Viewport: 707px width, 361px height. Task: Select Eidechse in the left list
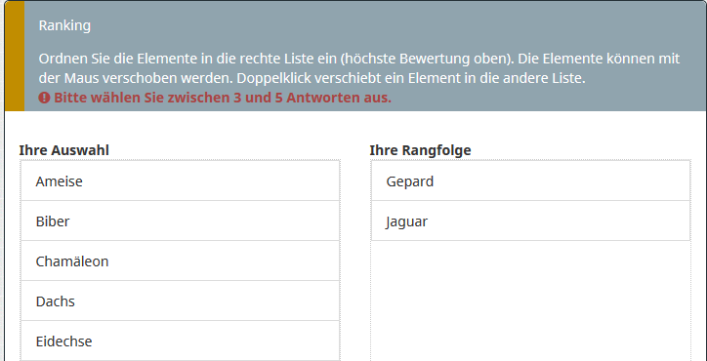coord(180,341)
